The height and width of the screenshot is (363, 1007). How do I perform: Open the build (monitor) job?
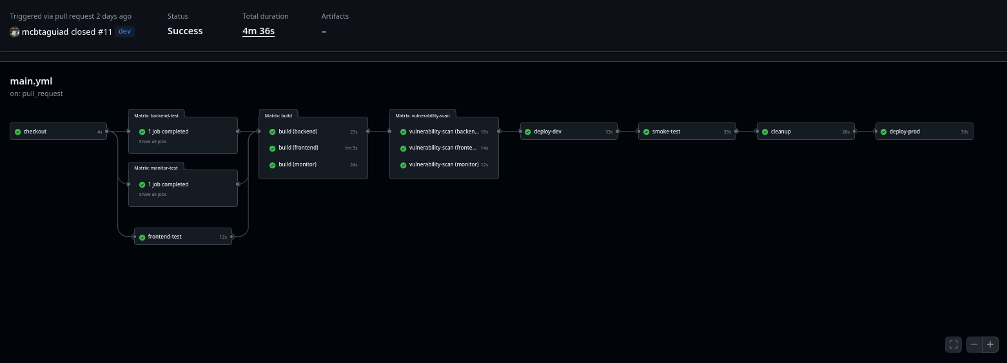313,165
